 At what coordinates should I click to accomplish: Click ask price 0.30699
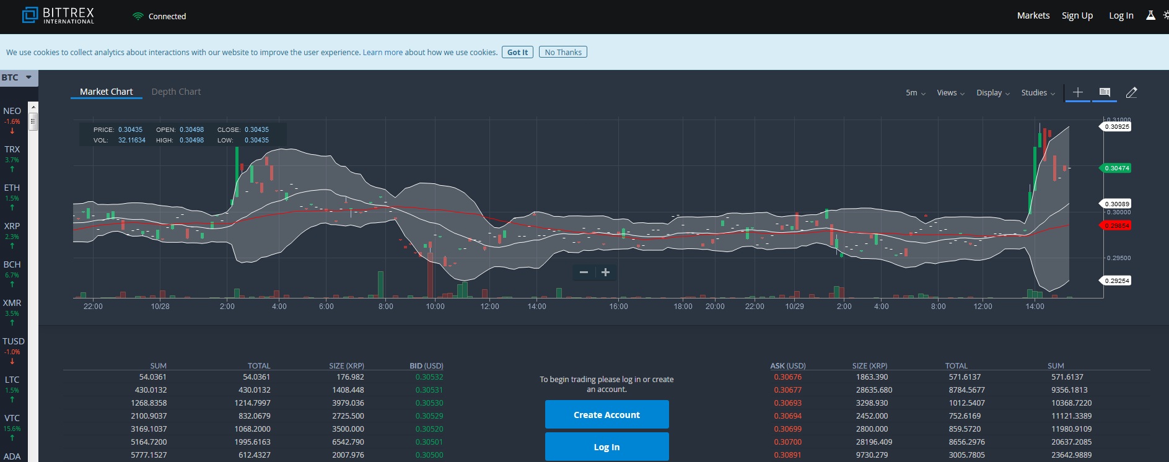coord(787,429)
